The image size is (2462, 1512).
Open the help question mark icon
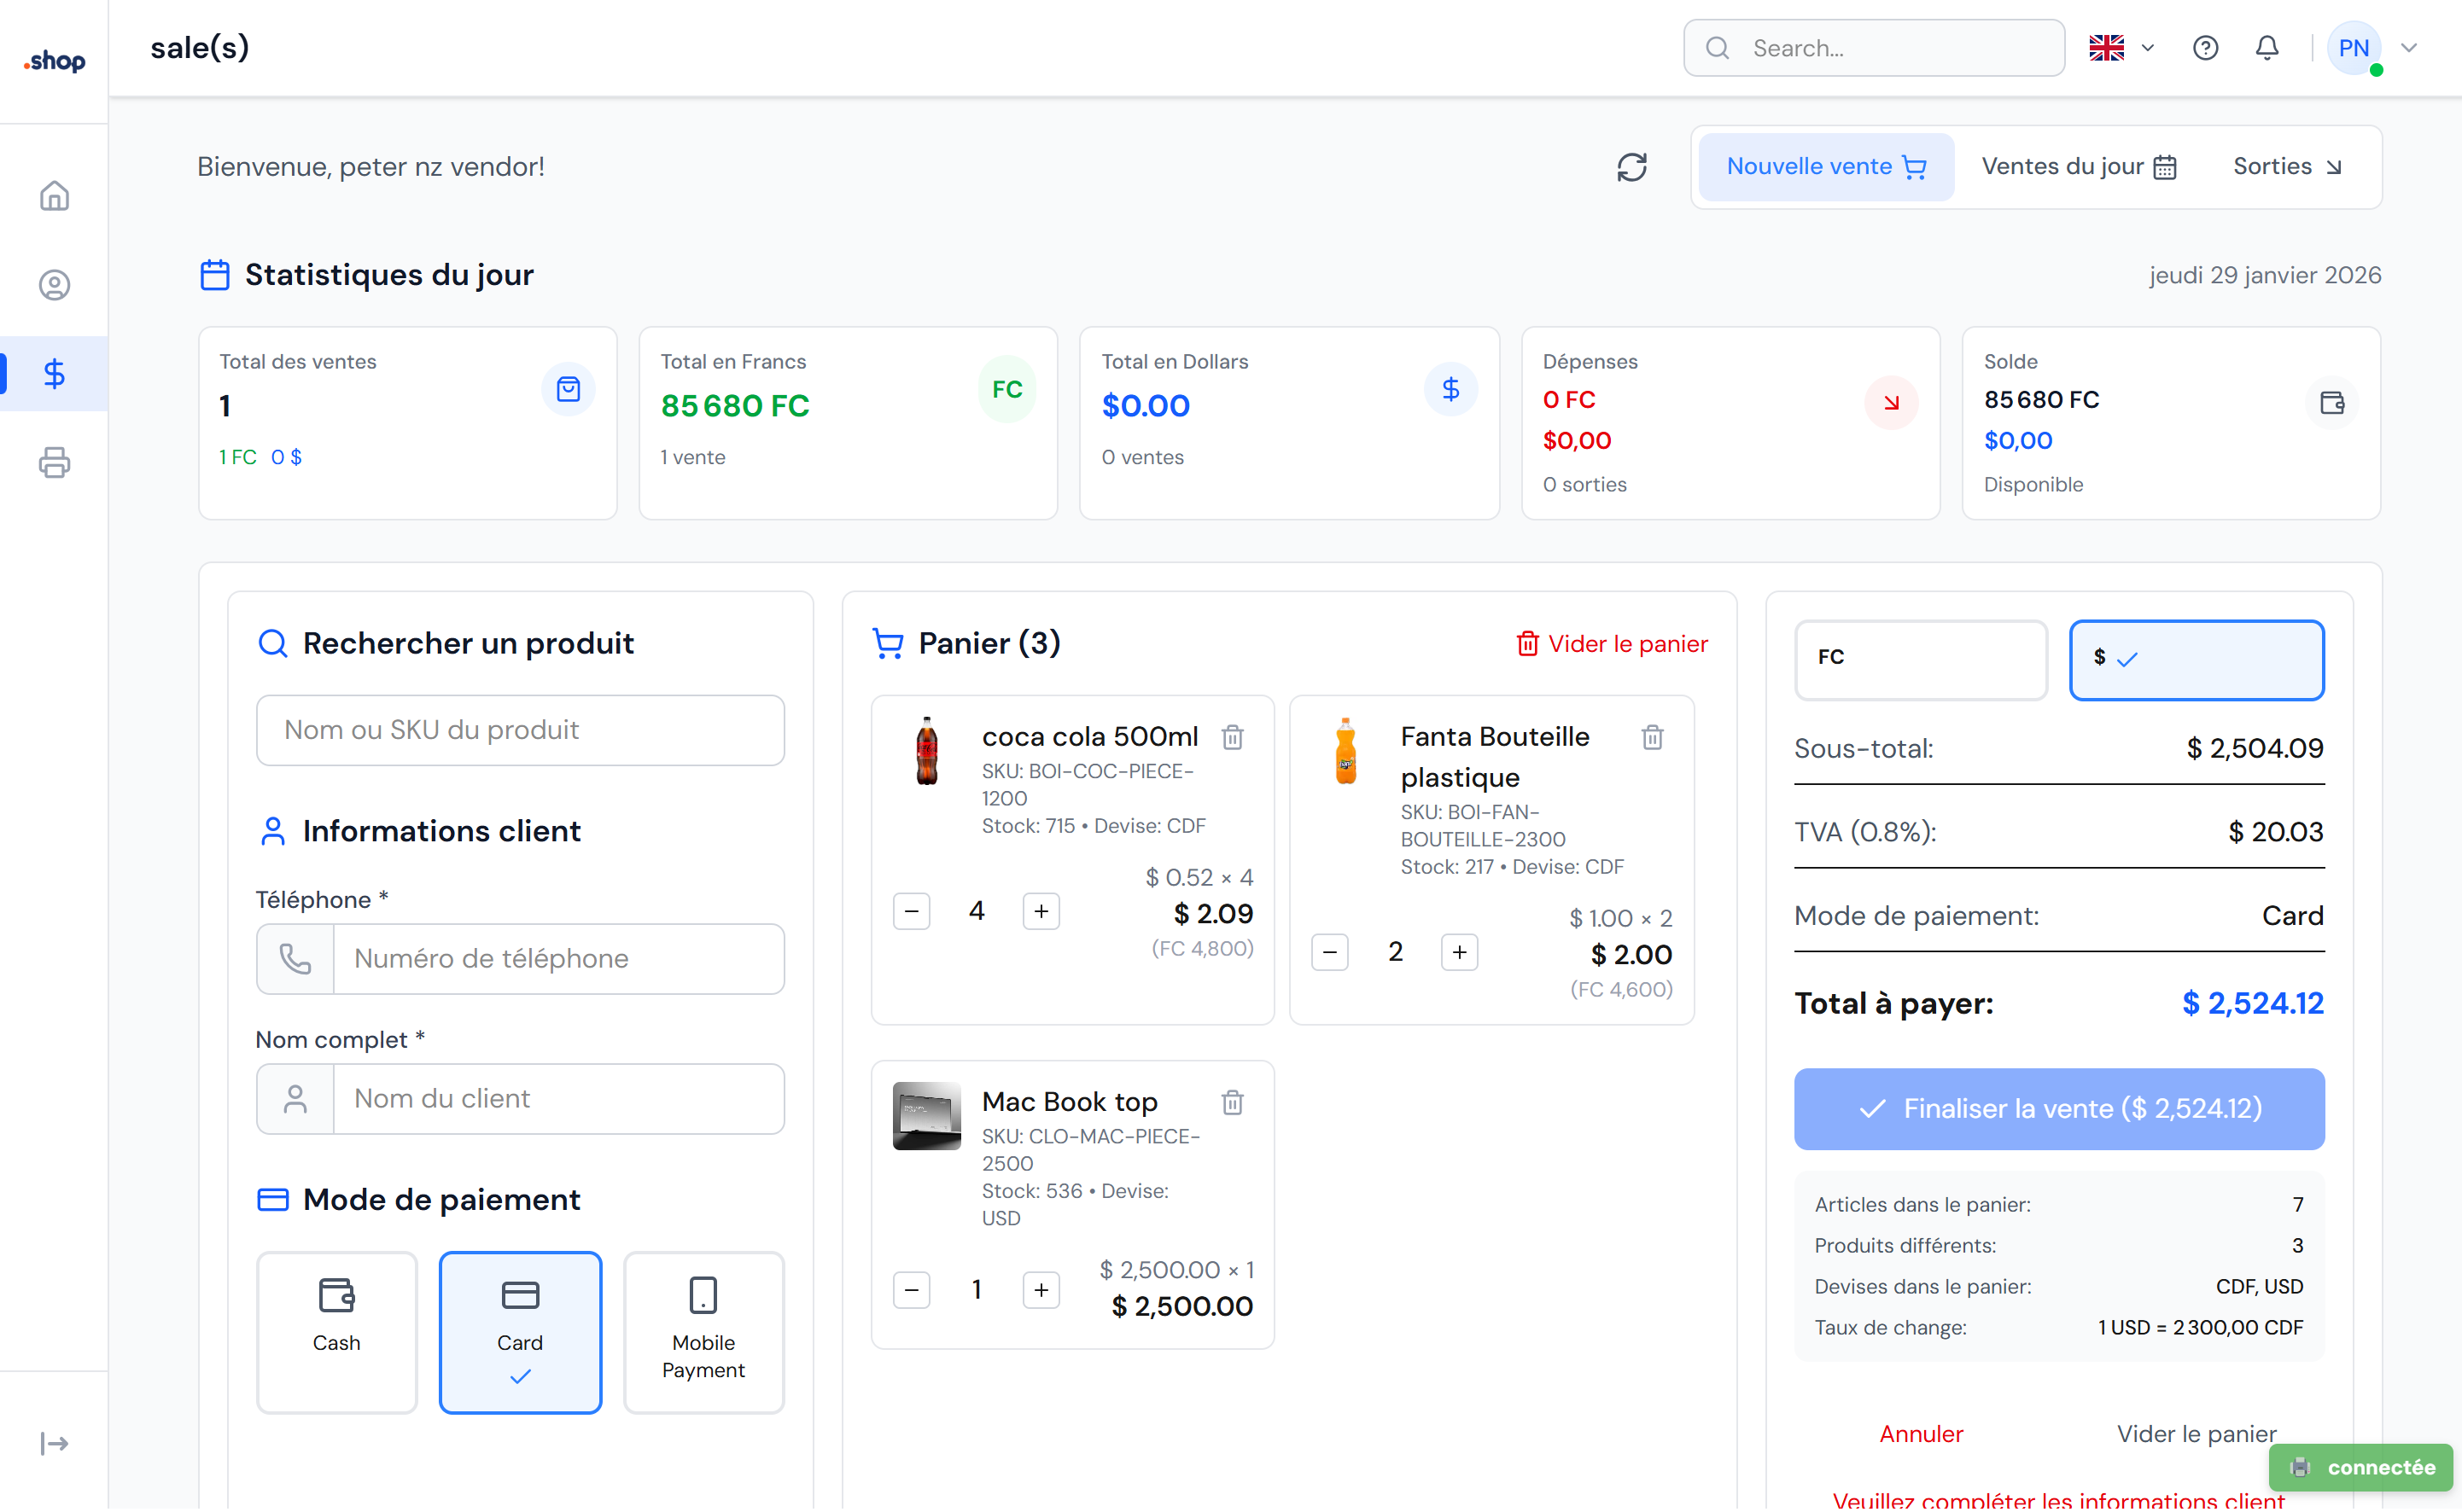pos(2205,48)
